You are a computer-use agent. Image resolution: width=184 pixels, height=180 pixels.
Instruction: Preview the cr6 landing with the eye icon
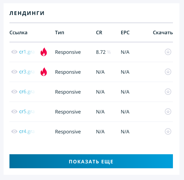[x=14, y=92]
